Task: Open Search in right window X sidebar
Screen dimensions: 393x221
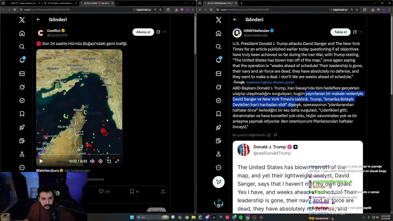Action: click(x=218, y=47)
